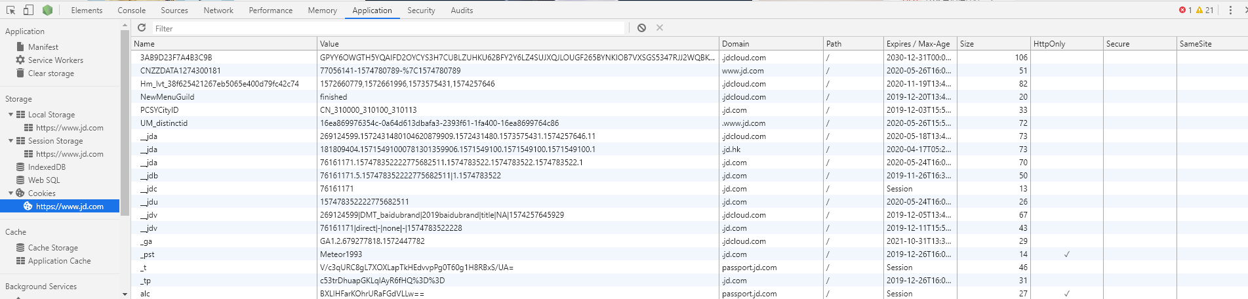The height and width of the screenshot is (299, 1248).
Task: Open the Manifest item
Action: click(43, 47)
